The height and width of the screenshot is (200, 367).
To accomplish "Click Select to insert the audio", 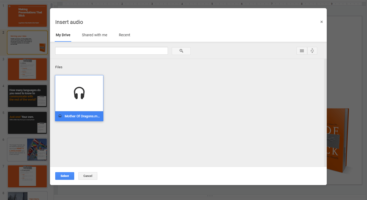I will point(64,176).
